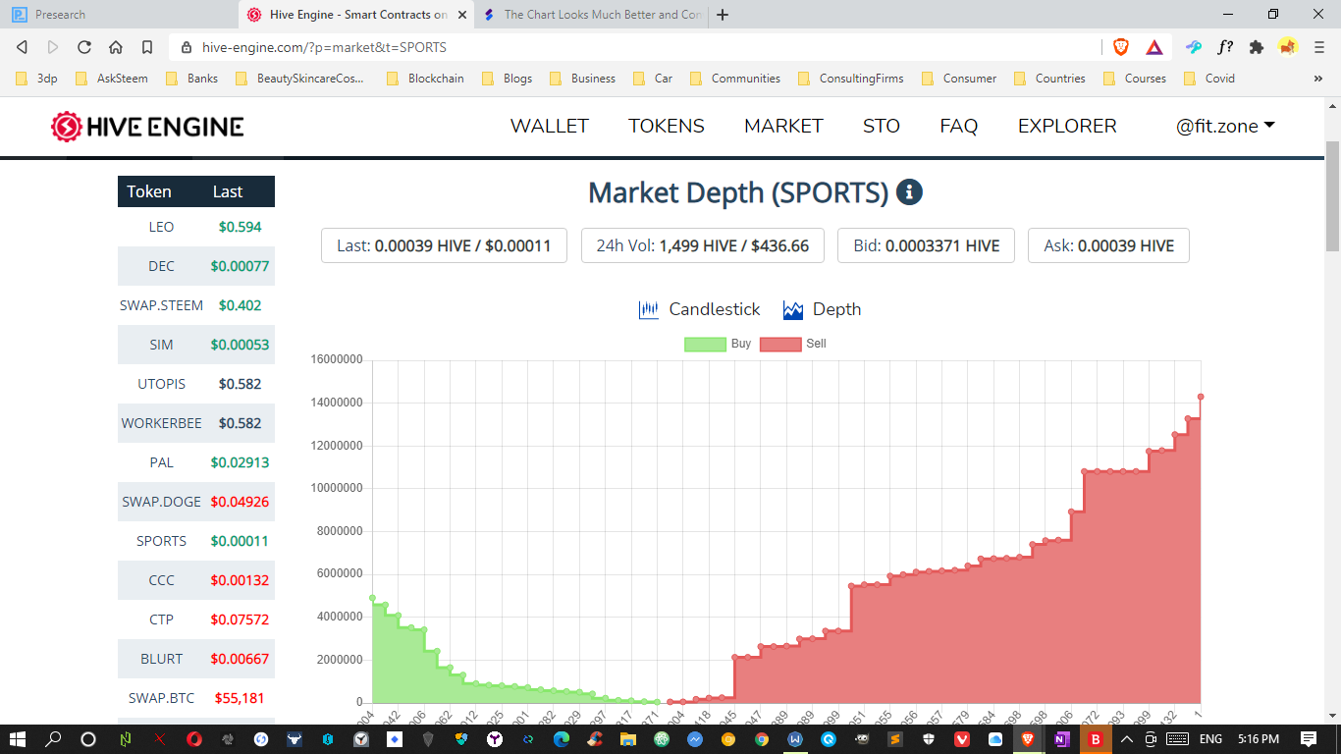Open the Courses bookmarks folder

point(1135,79)
